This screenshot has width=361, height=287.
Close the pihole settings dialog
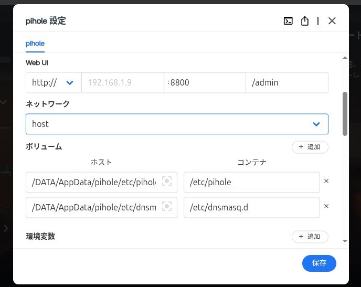pos(332,21)
